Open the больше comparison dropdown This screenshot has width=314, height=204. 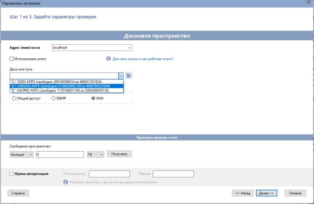(22, 154)
